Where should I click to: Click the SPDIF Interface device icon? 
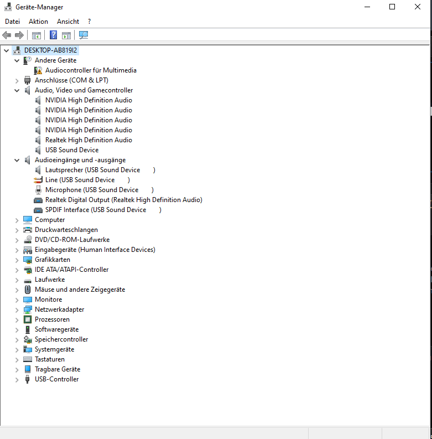point(38,210)
